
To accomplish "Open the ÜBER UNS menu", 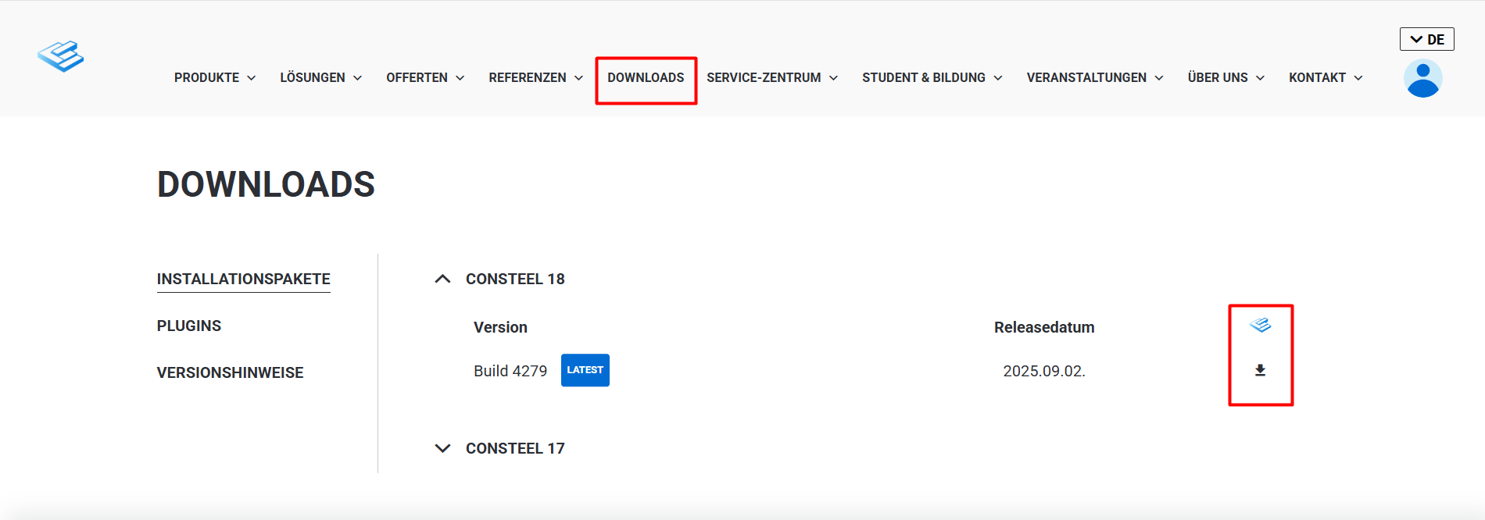I will click(1218, 78).
